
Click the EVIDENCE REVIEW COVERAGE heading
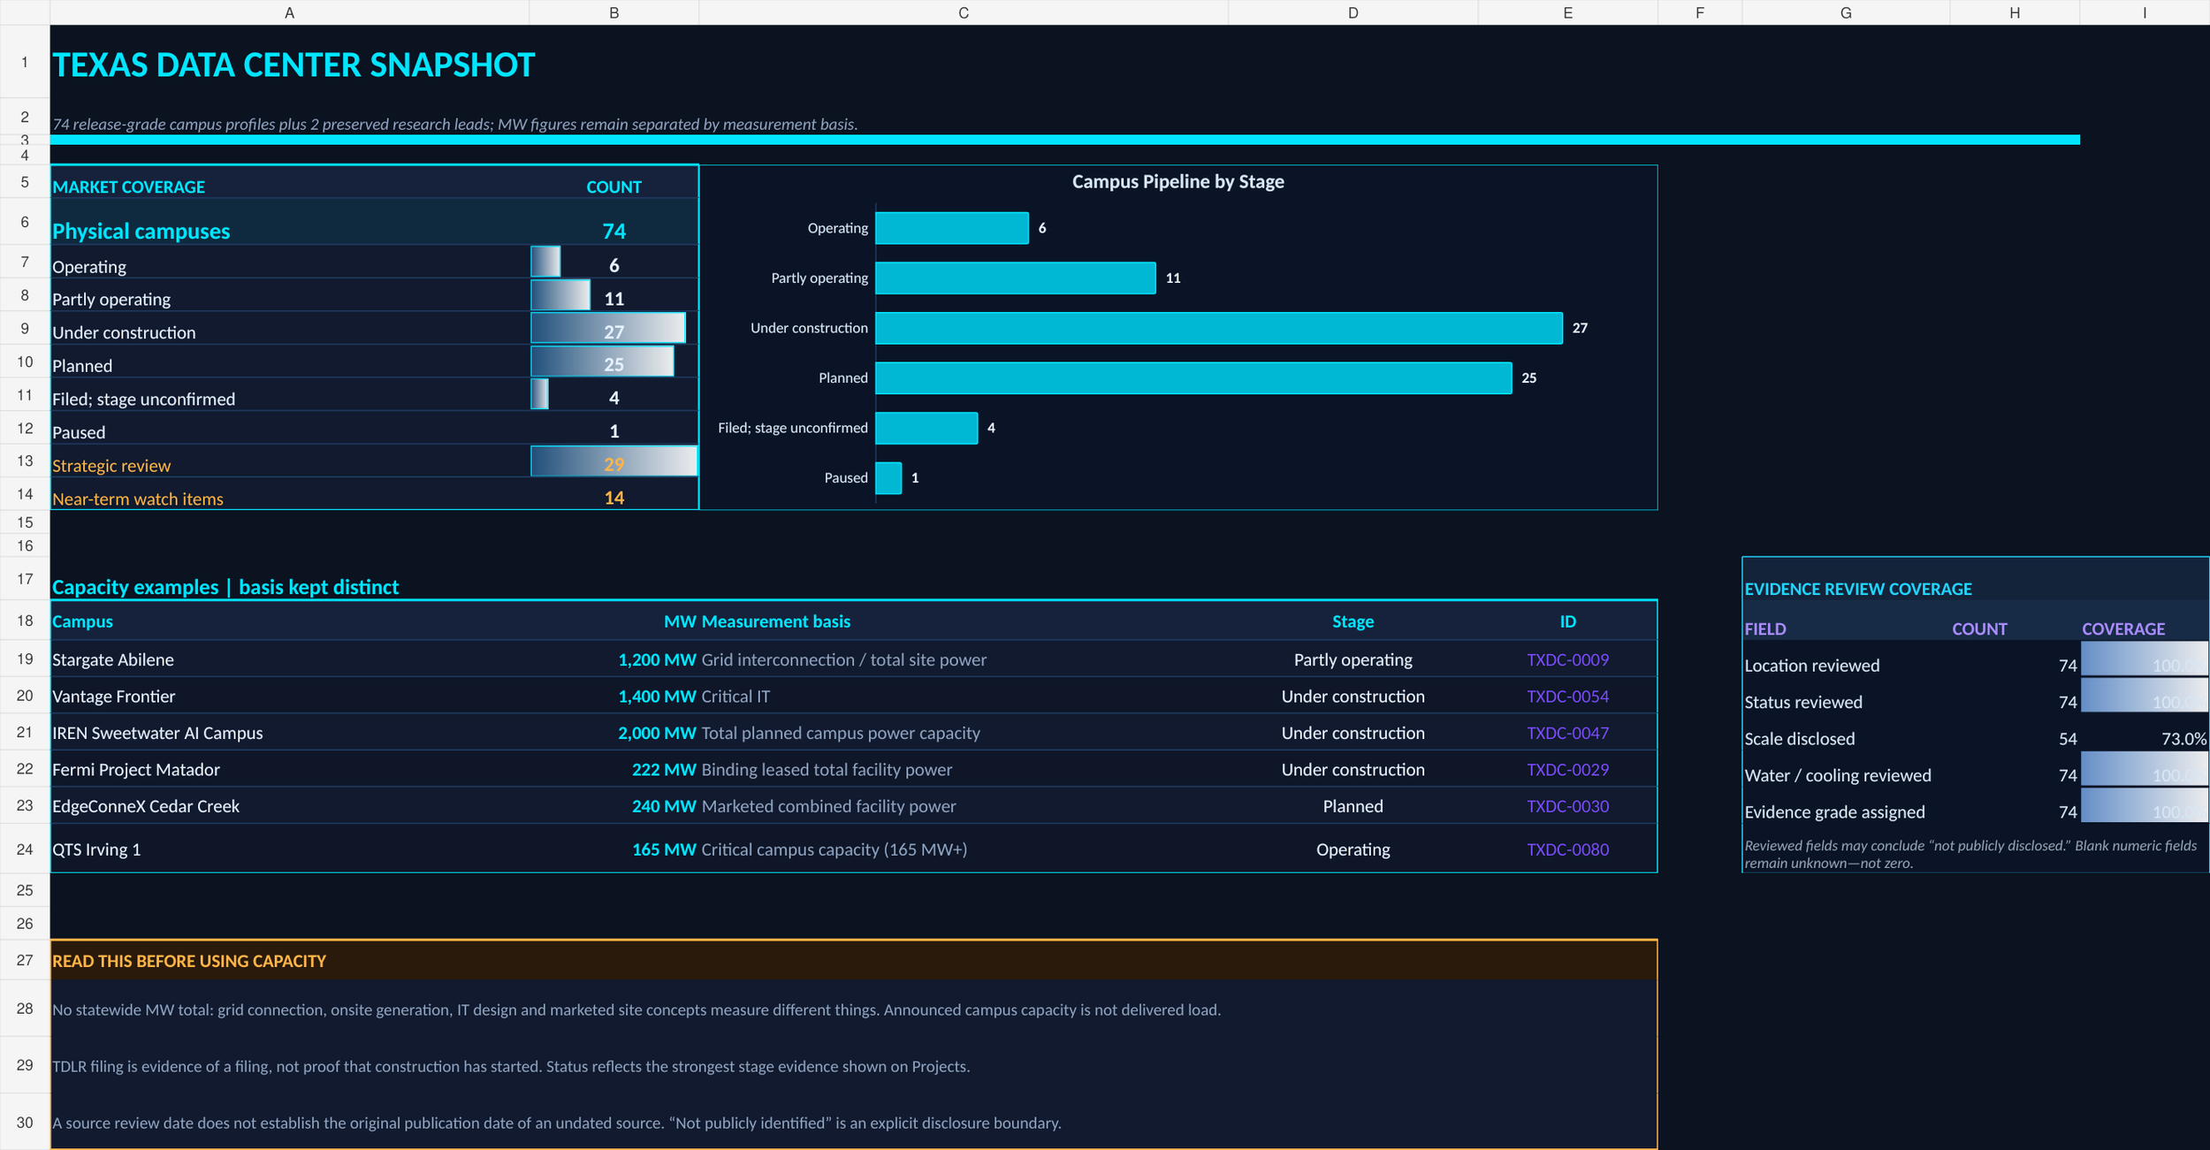1857,589
